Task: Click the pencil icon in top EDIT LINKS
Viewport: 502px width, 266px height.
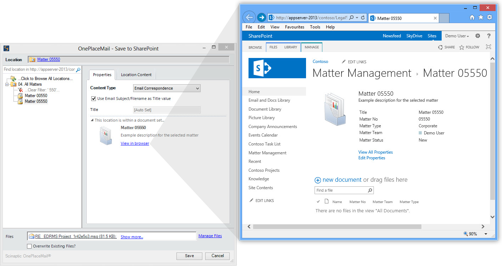Action: (343, 62)
